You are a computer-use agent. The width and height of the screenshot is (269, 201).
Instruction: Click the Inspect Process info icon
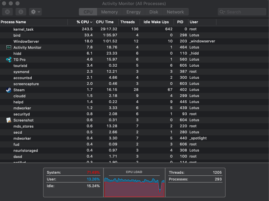click(x=21, y=12)
